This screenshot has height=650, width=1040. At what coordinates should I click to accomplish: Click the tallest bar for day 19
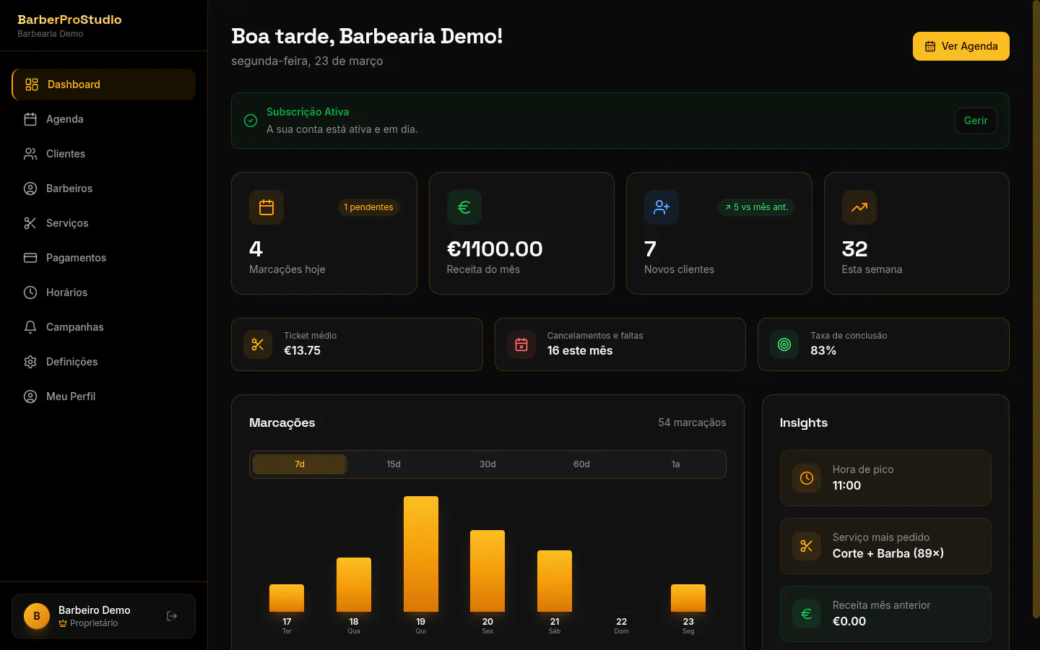[x=421, y=554]
